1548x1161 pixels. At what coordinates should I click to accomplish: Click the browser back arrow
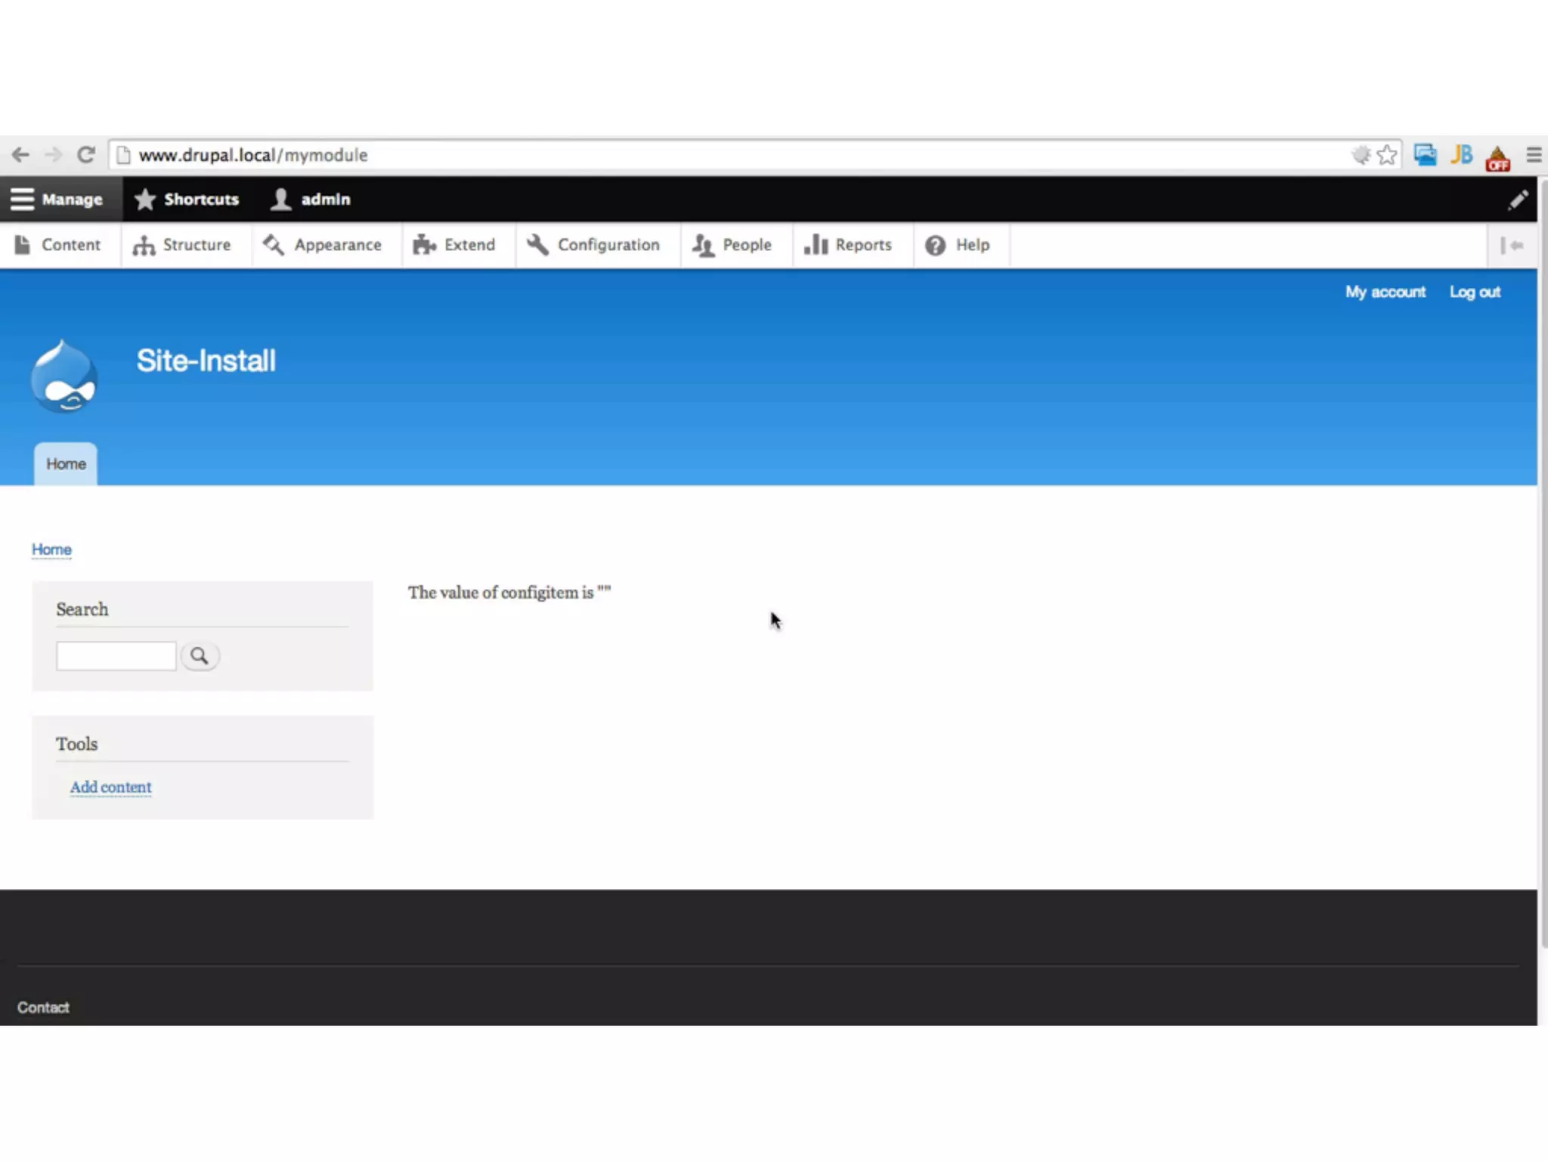click(20, 155)
